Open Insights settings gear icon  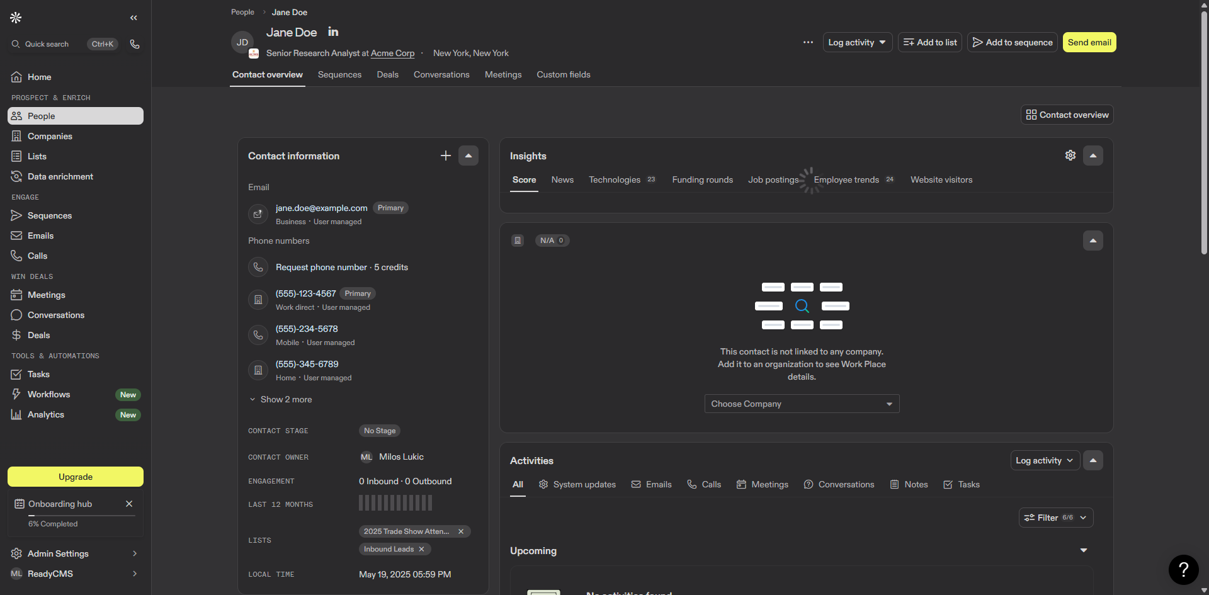tap(1070, 156)
